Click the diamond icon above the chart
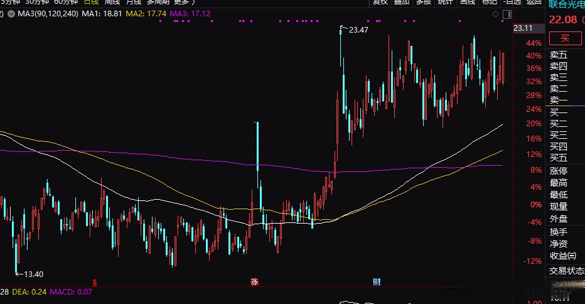Image resolution: width=585 pixels, height=304 pixels. (495, 13)
